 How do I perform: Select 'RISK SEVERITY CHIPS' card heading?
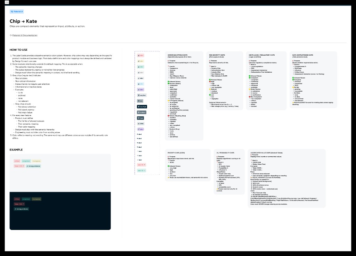[217, 55]
